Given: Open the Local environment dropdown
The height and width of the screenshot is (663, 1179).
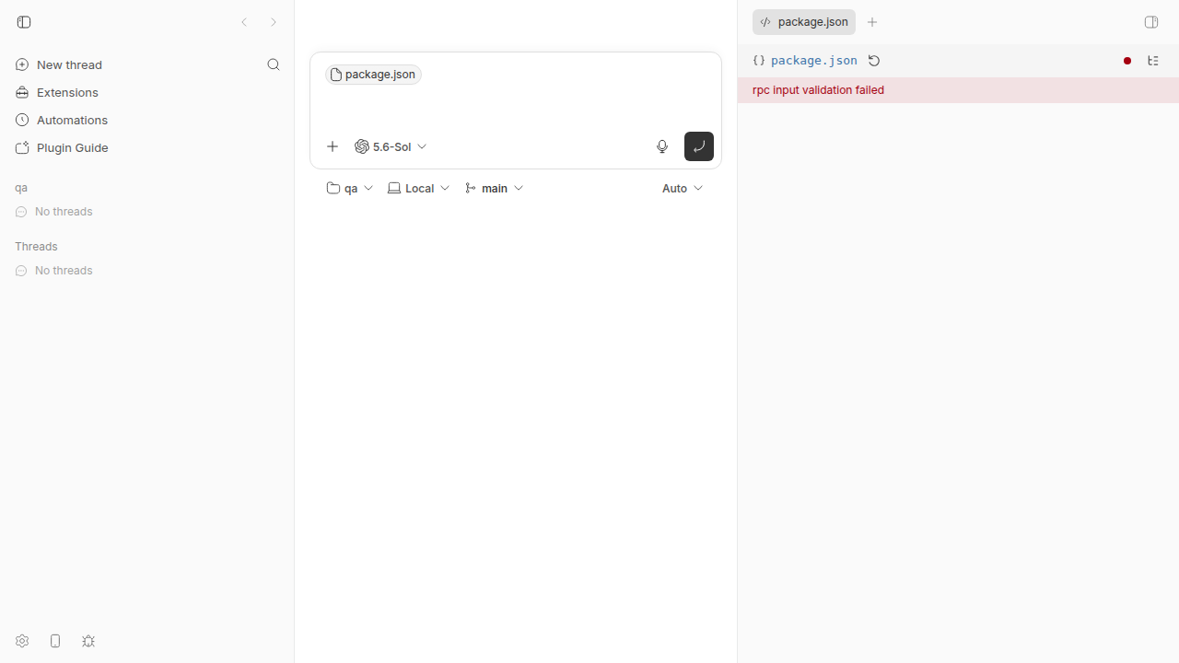Looking at the screenshot, I should tap(419, 188).
